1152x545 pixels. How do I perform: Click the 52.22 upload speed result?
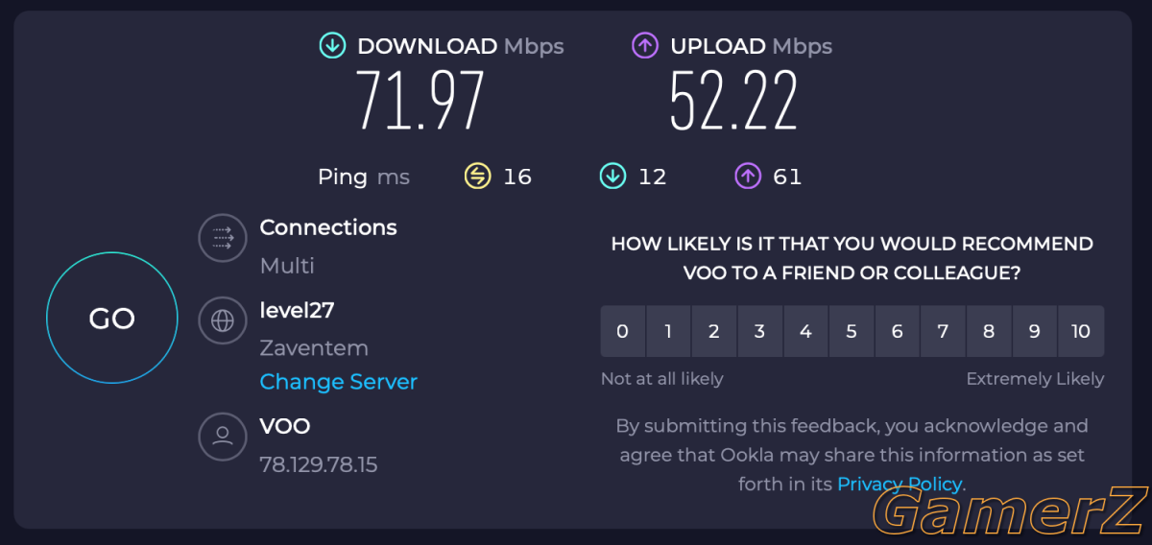tap(734, 101)
